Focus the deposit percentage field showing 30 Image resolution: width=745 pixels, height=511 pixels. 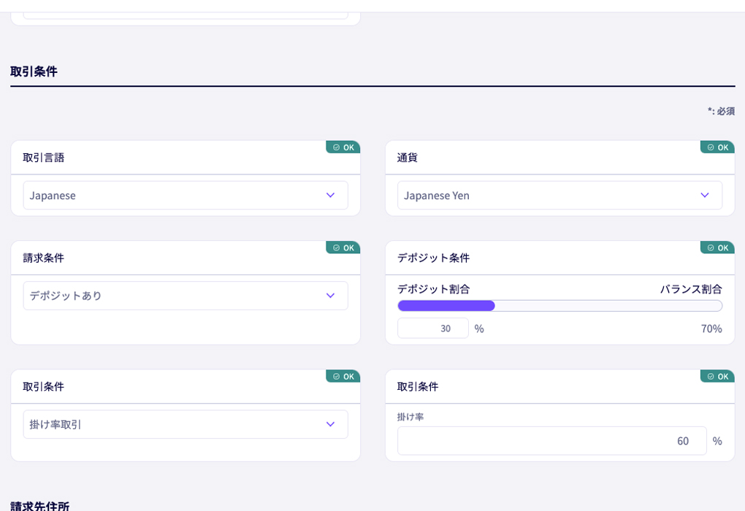click(x=433, y=328)
